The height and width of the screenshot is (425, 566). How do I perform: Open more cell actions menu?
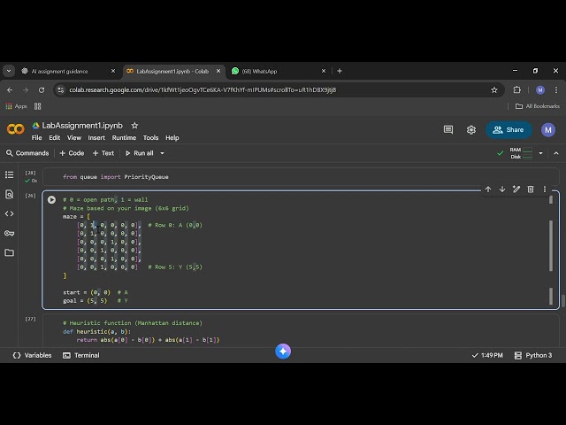545,189
